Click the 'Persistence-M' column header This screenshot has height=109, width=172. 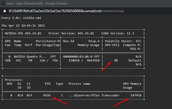(48, 41)
